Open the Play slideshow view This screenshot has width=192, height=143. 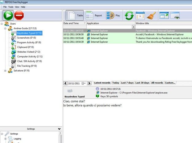(x=113, y=15)
